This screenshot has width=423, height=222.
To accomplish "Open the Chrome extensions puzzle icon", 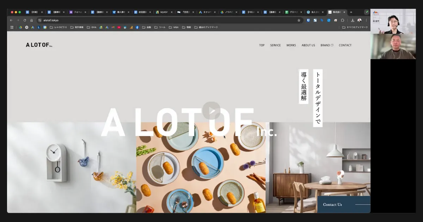I will tap(342, 20).
